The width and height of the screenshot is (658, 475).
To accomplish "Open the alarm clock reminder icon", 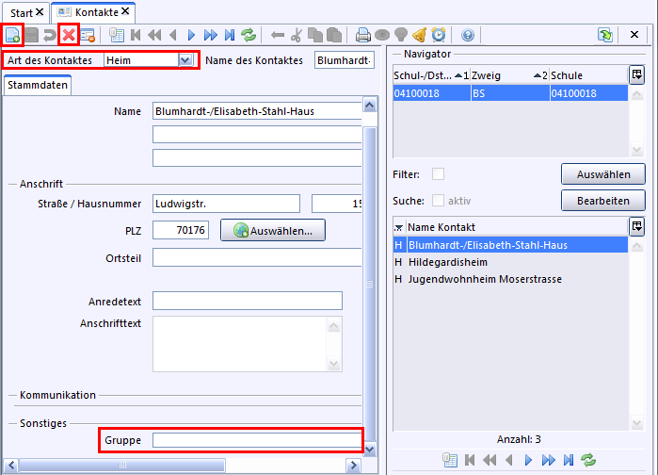I will 438,35.
